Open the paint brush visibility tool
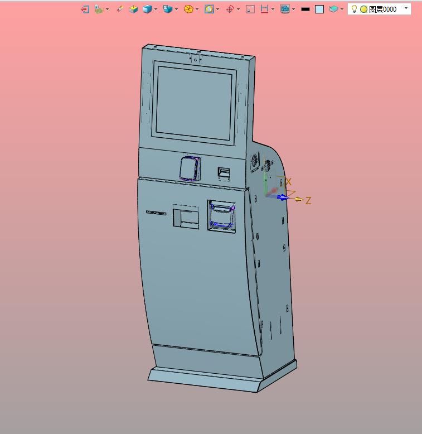This screenshot has height=434, width=422. tap(99, 9)
